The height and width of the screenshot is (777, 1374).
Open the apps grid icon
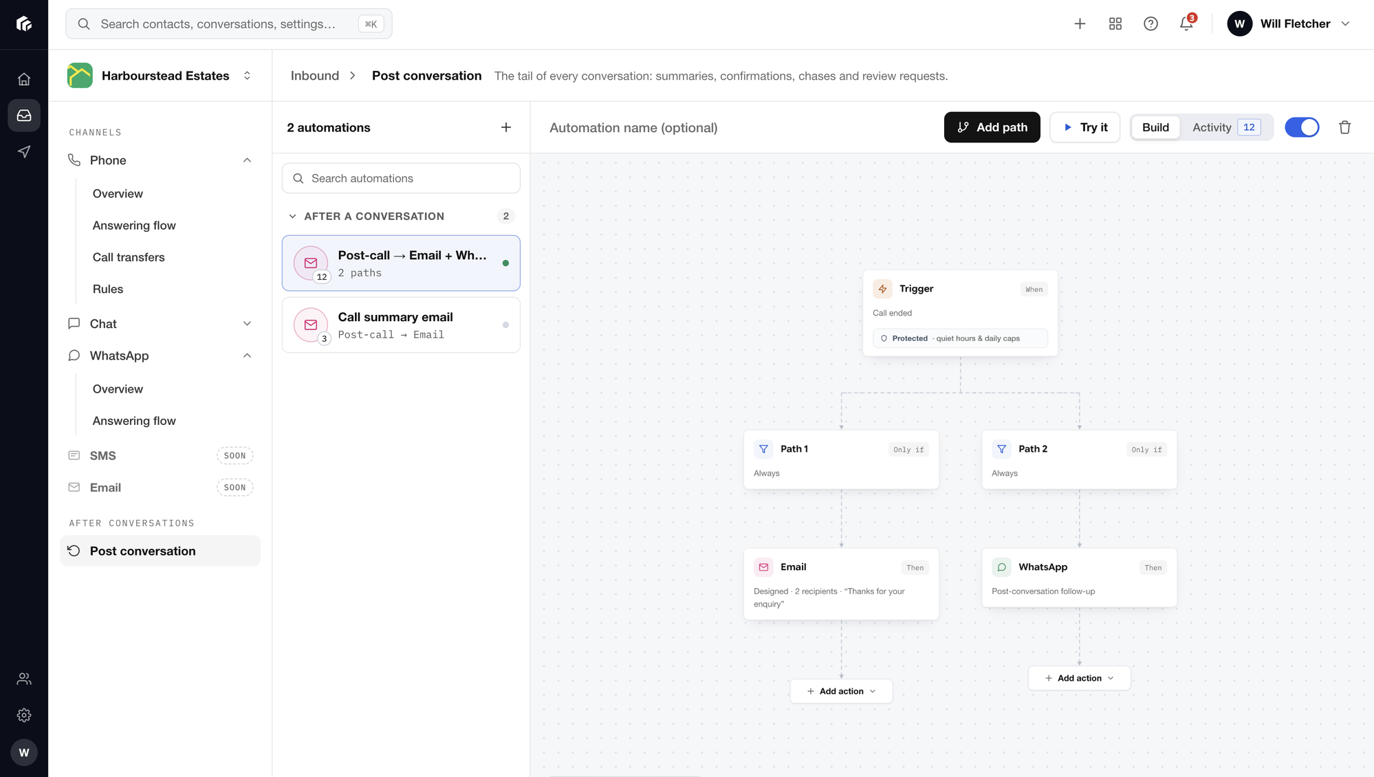(1115, 24)
